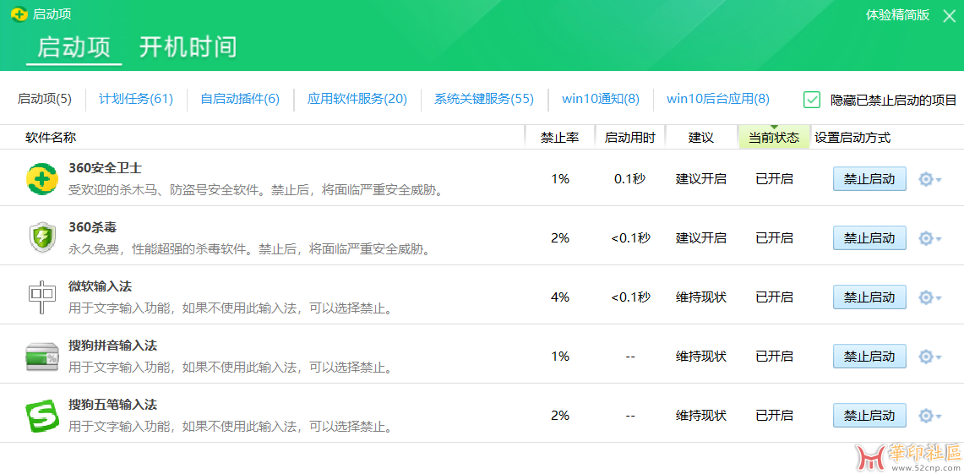Image resolution: width=964 pixels, height=474 pixels.
Task: Select the 微软输入法 name text
Action: pos(100,286)
